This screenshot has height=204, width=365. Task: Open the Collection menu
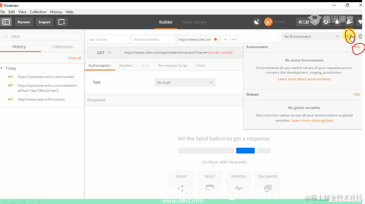click(x=38, y=12)
